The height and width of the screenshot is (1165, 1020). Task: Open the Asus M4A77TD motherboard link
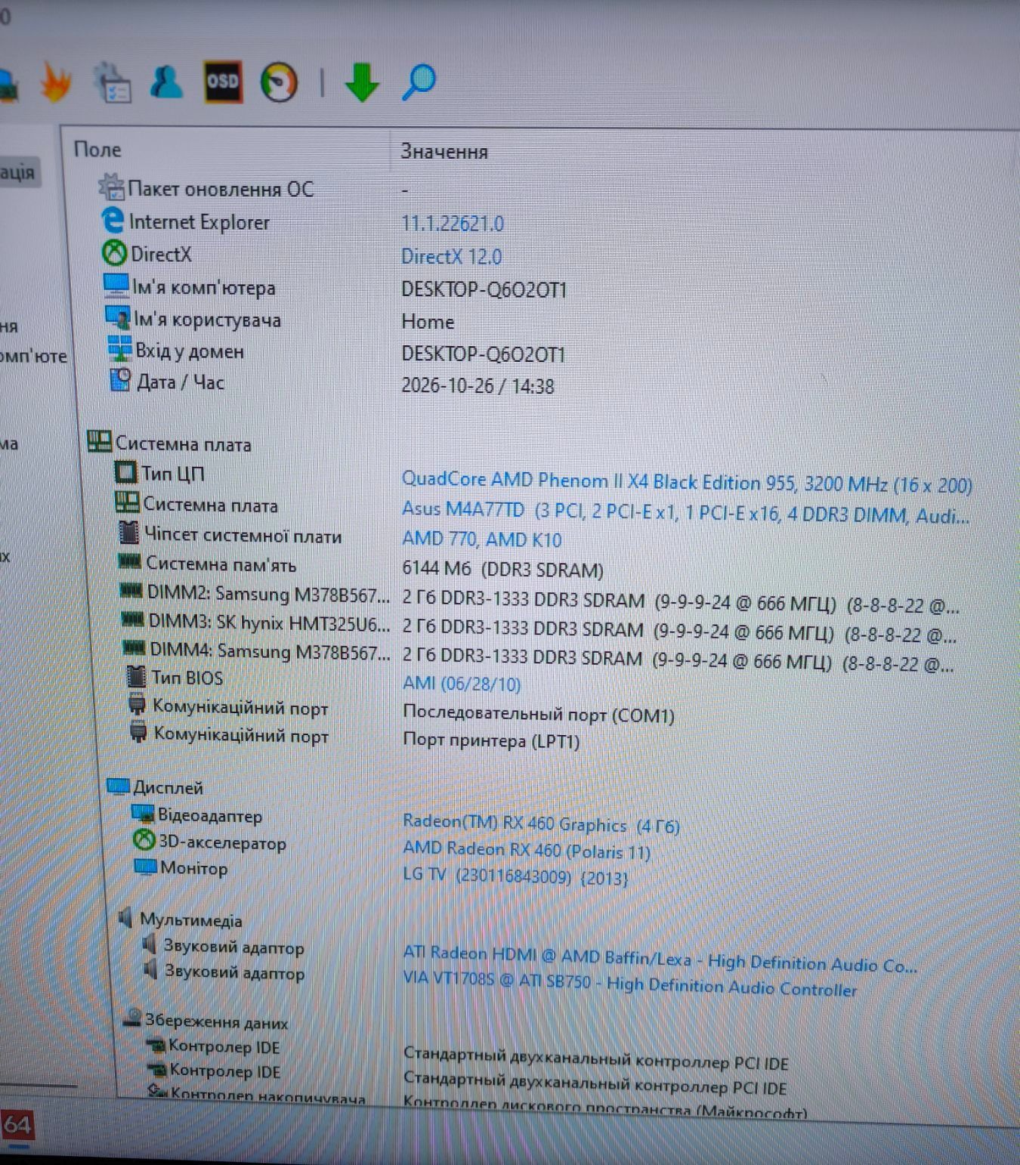pos(685,512)
